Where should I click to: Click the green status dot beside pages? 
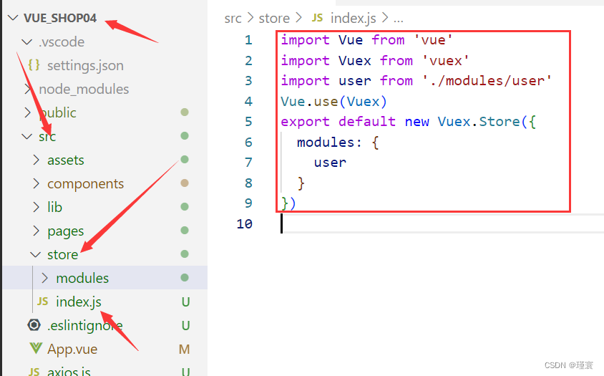[185, 230]
